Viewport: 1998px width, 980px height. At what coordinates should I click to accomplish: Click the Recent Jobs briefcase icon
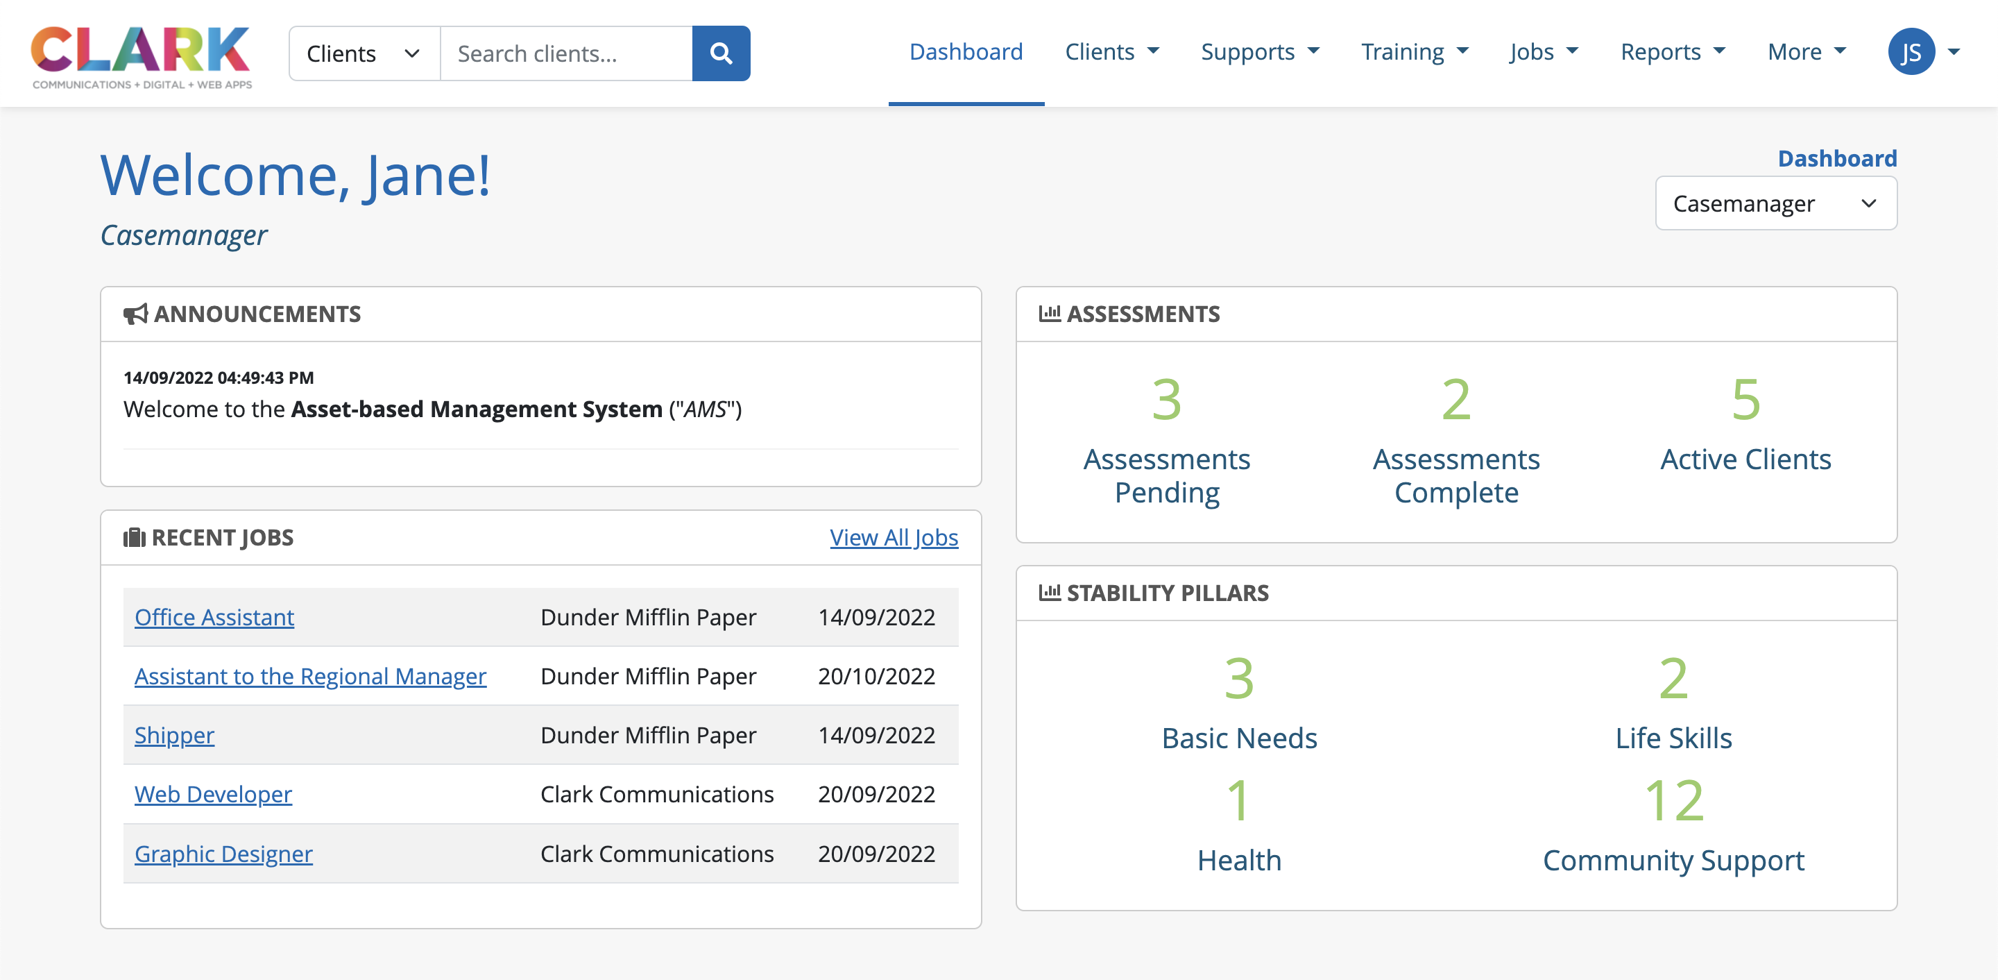pyautogui.click(x=134, y=537)
